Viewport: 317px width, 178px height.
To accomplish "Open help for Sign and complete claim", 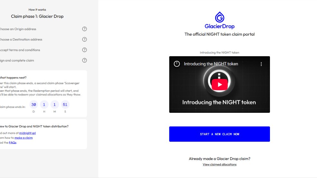I will tap(84, 60).
